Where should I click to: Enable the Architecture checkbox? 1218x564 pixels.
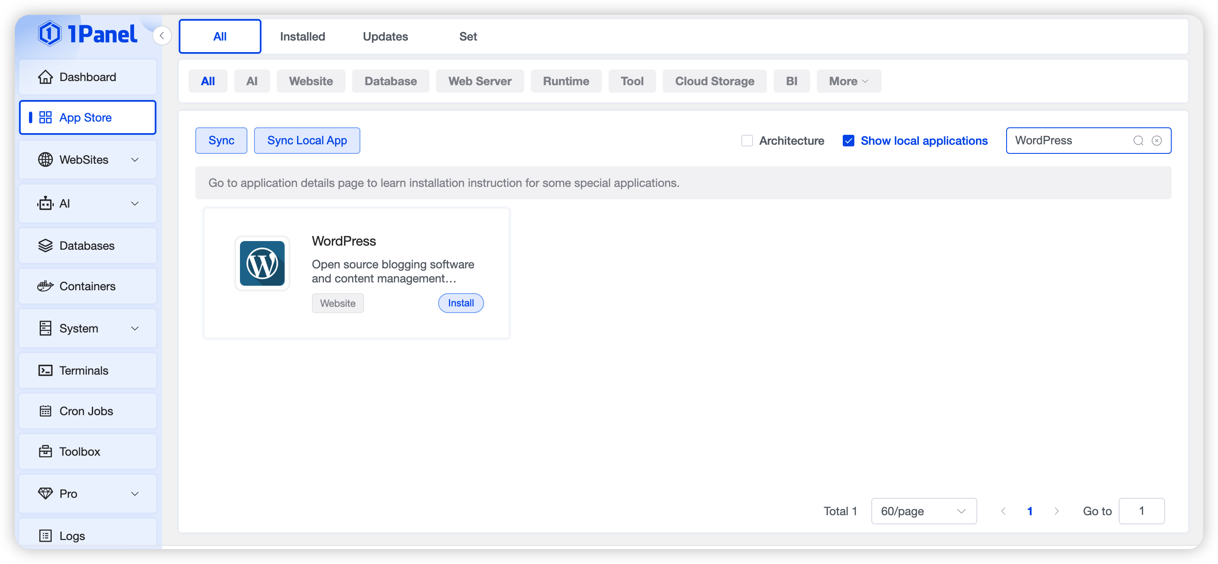pyautogui.click(x=747, y=141)
